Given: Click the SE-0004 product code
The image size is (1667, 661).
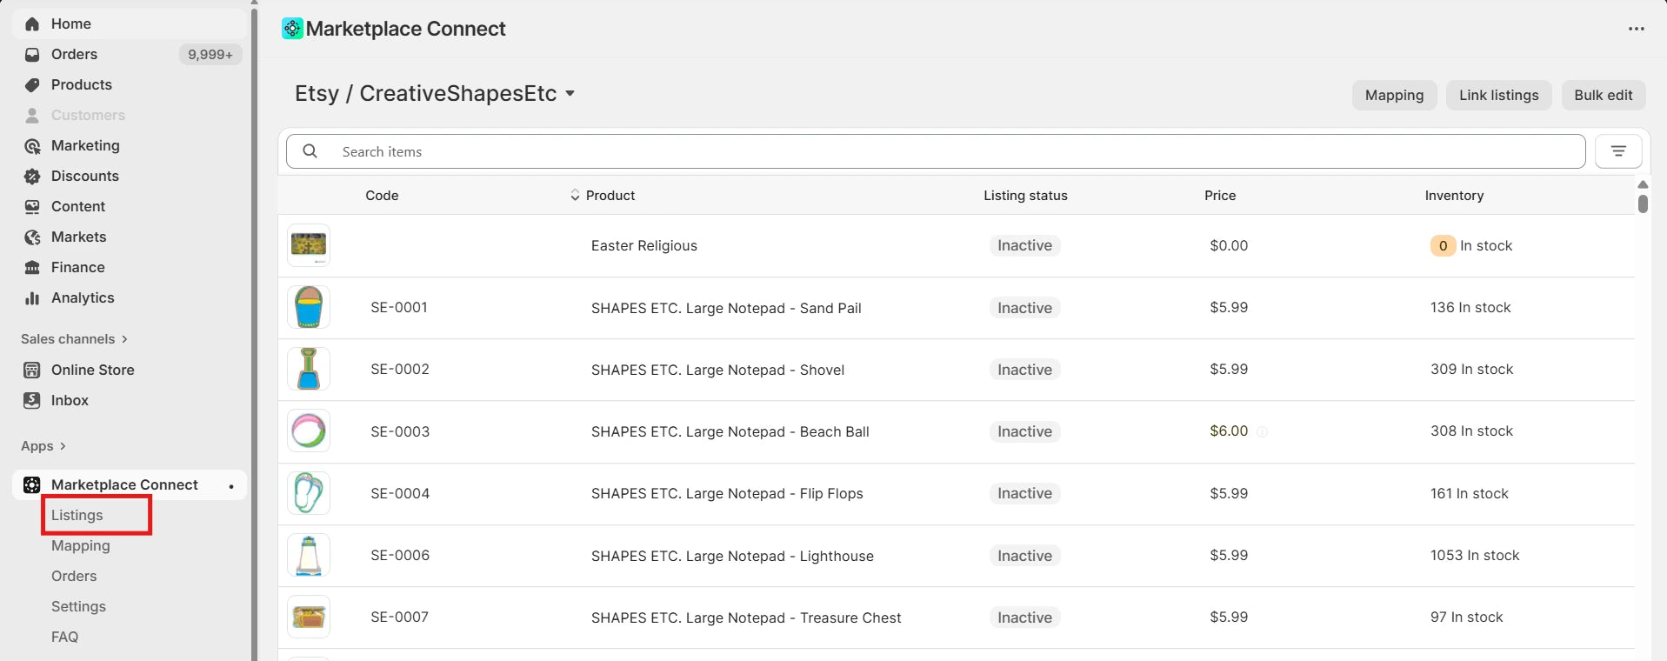Looking at the screenshot, I should click(x=400, y=494).
